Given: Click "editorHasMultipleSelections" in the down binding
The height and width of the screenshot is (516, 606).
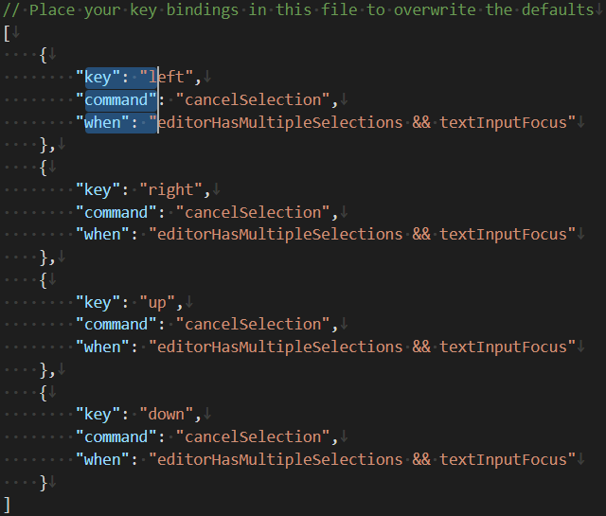Looking at the screenshot, I should (x=280, y=459).
